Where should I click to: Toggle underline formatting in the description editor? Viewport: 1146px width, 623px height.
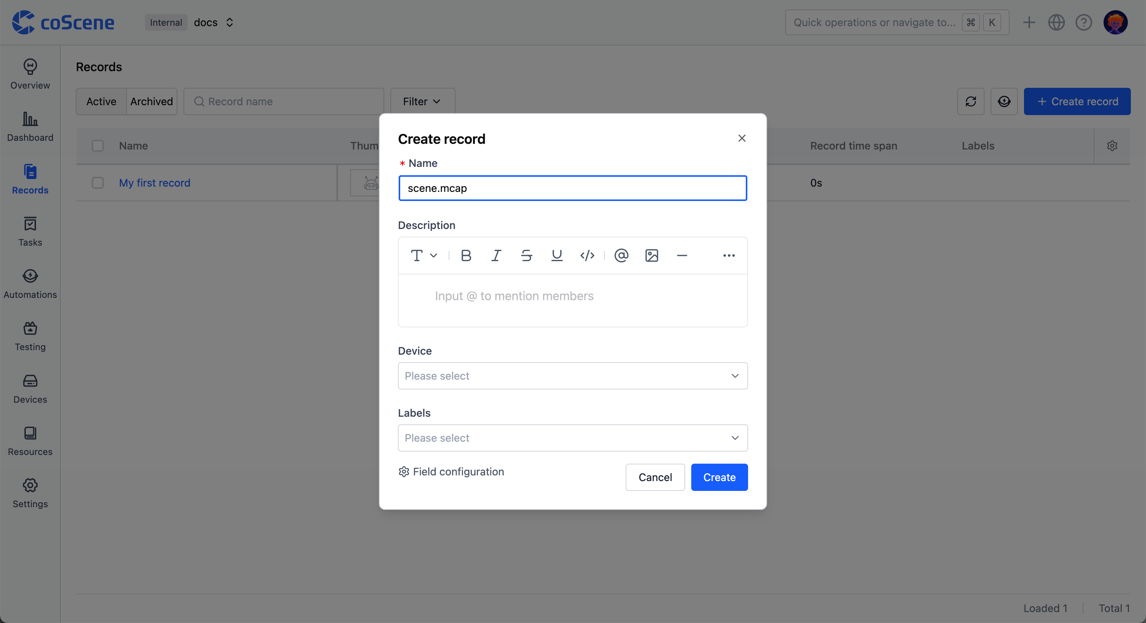point(557,255)
